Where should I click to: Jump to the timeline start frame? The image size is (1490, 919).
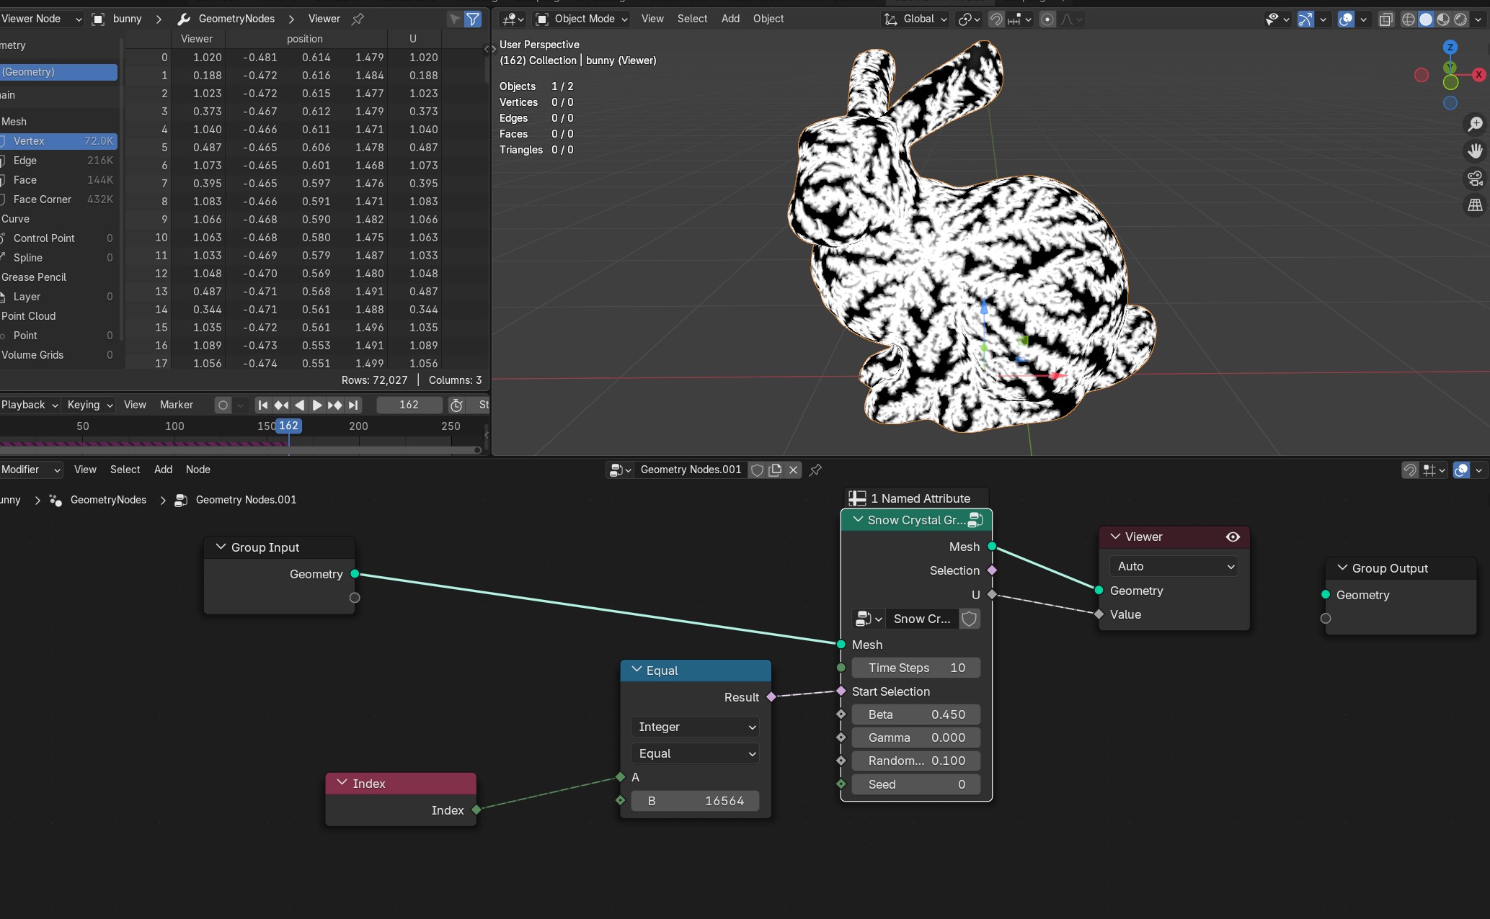click(x=263, y=405)
